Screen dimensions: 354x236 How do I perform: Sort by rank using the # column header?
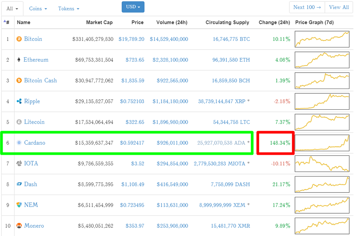coord(7,22)
